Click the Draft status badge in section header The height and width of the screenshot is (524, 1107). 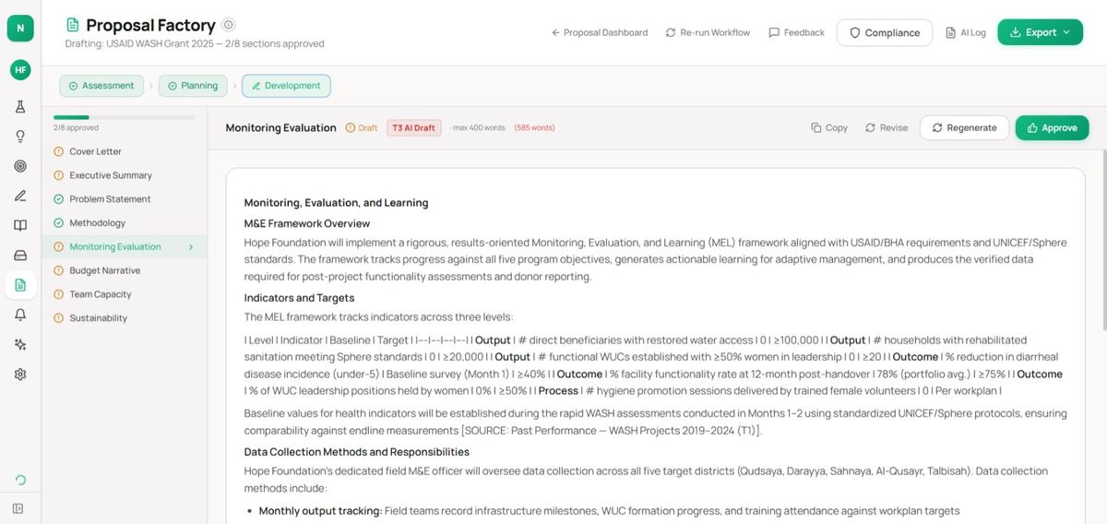pos(362,128)
